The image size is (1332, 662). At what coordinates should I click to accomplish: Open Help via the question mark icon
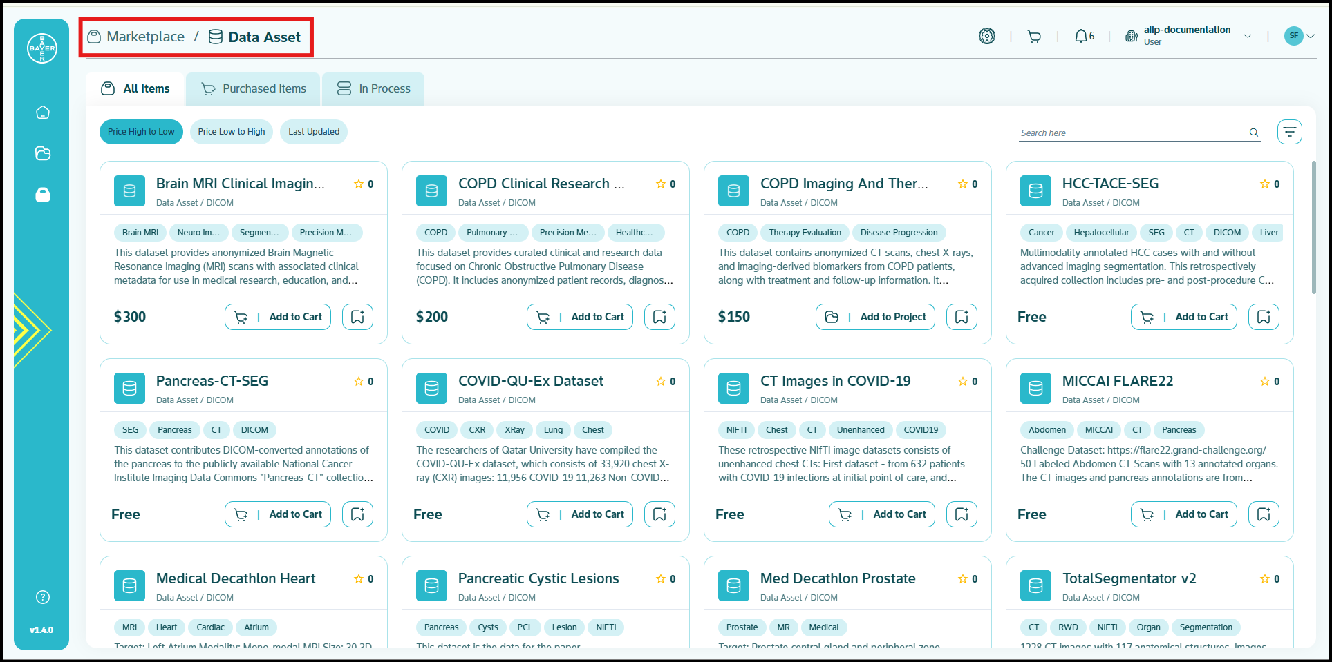click(x=42, y=597)
